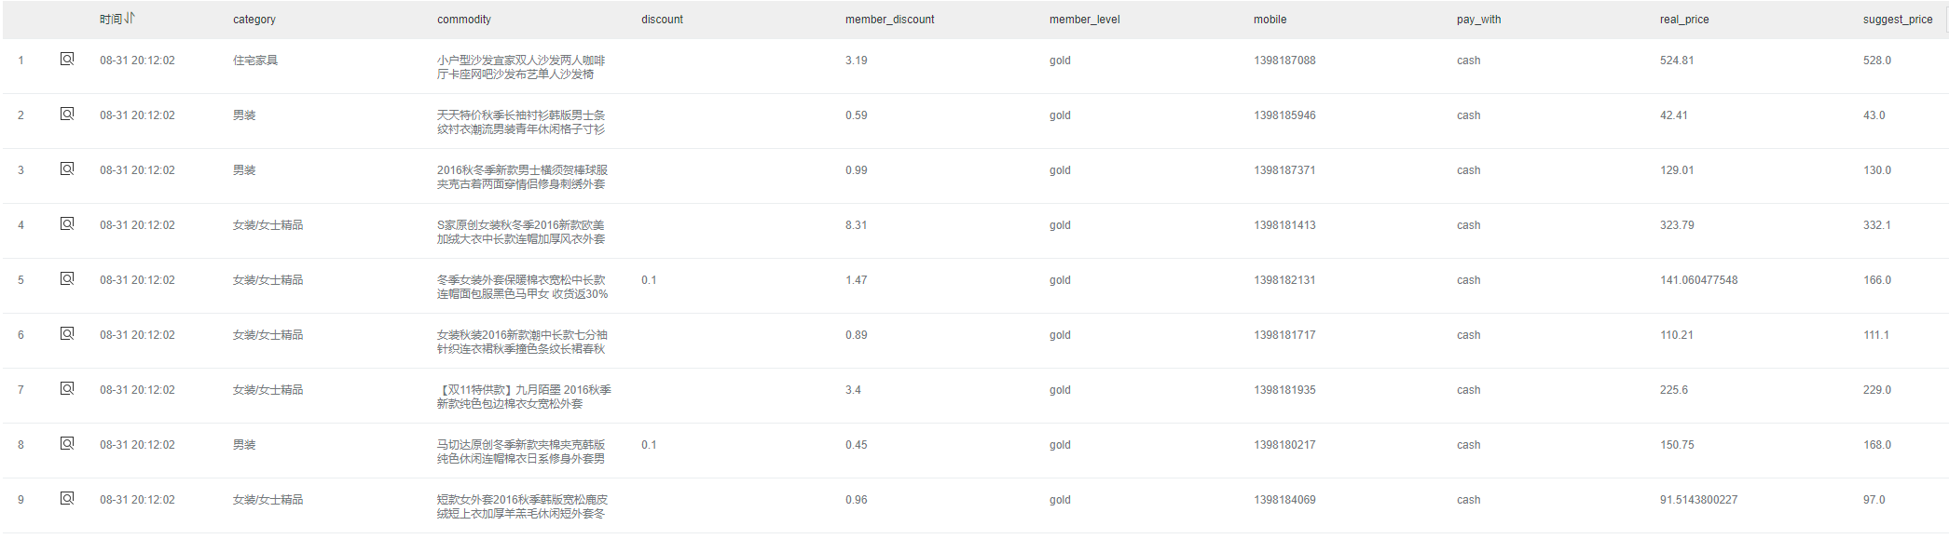Open detail view icon for row 4

[67, 224]
